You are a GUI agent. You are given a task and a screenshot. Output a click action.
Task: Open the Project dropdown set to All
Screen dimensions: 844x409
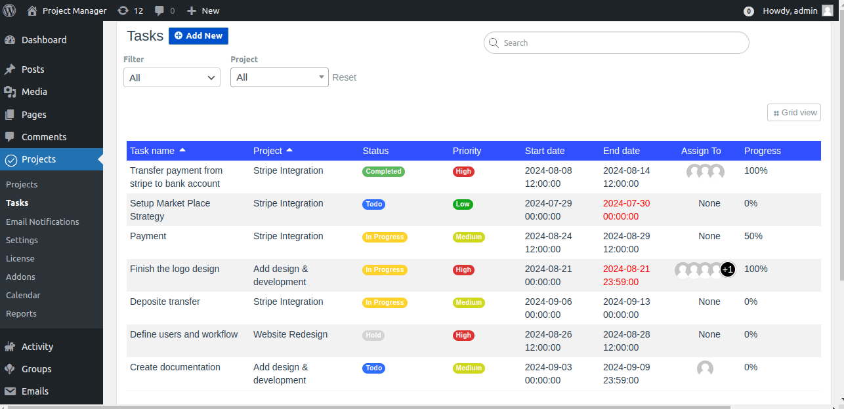coord(280,77)
